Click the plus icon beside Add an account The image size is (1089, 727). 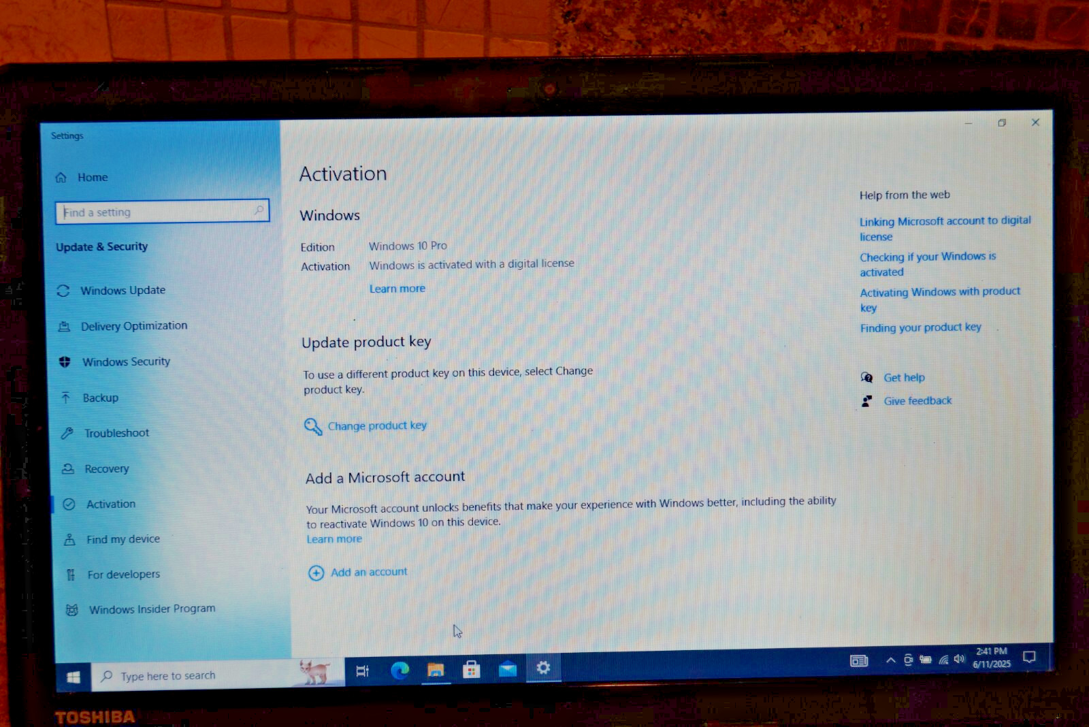(x=316, y=573)
